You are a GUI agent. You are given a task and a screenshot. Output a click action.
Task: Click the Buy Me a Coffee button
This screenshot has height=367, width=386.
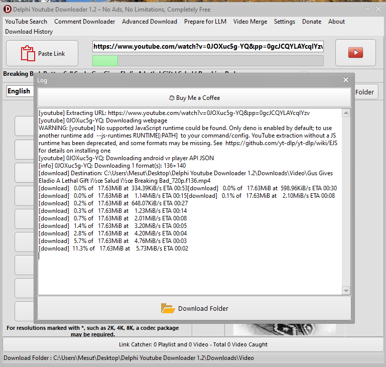click(194, 98)
